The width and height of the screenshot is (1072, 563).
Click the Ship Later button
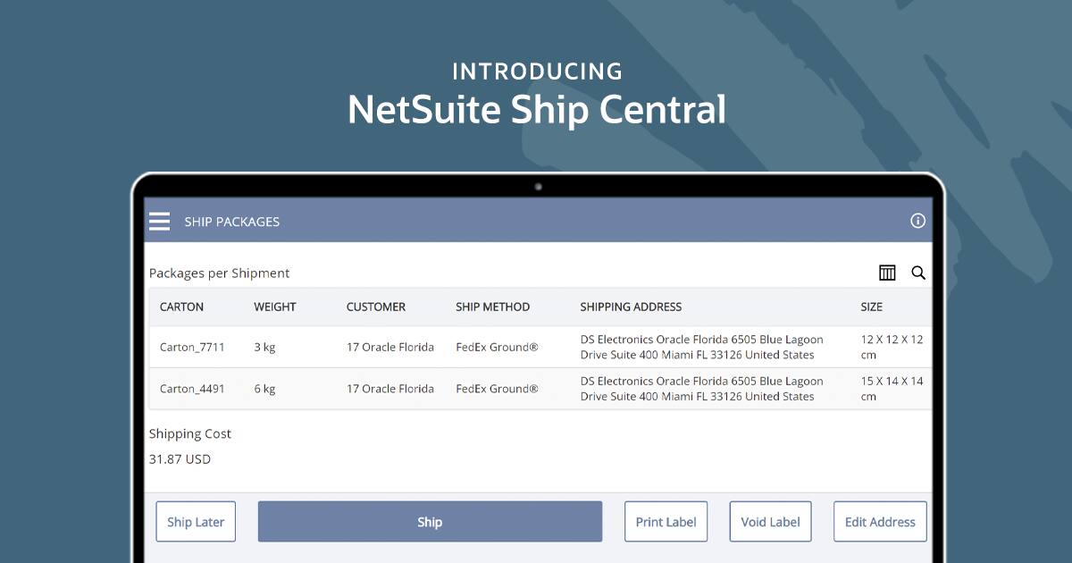[x=196, y=522]
